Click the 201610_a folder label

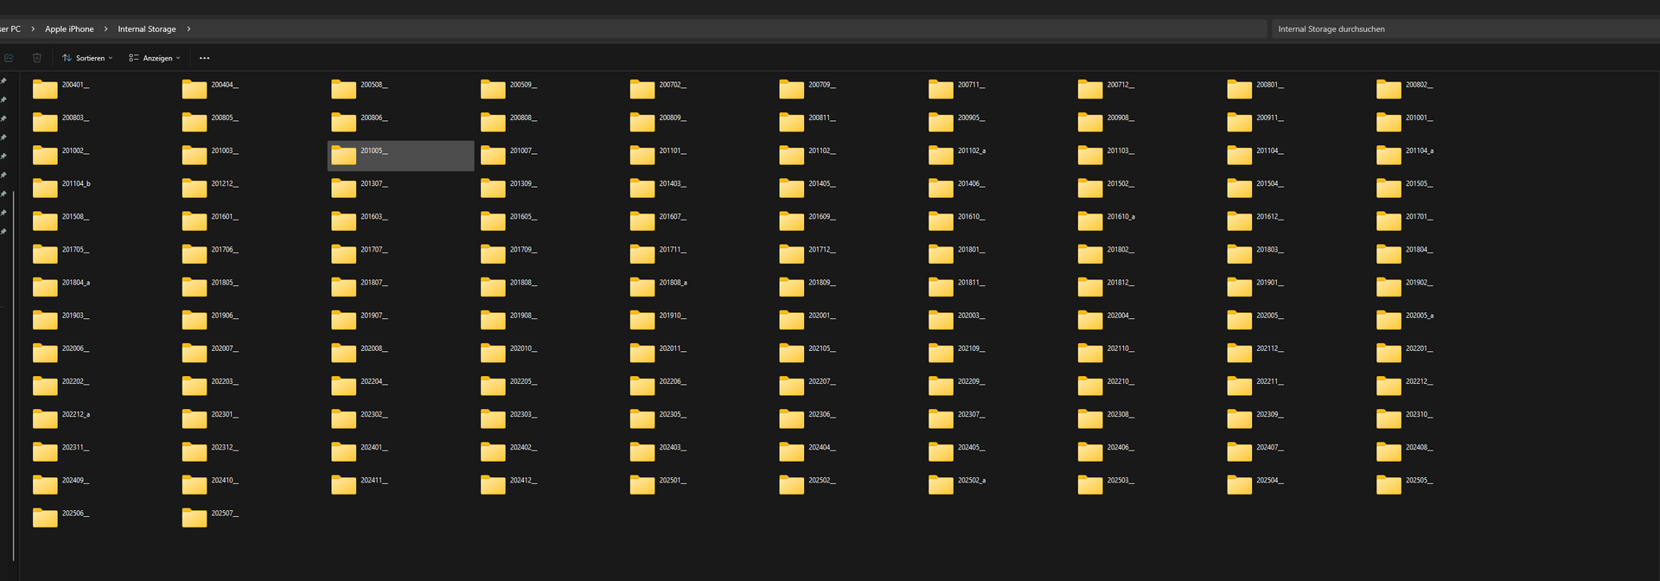[1120, 217]
